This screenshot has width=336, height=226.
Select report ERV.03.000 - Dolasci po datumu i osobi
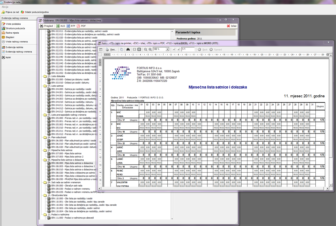pos(70,79)
